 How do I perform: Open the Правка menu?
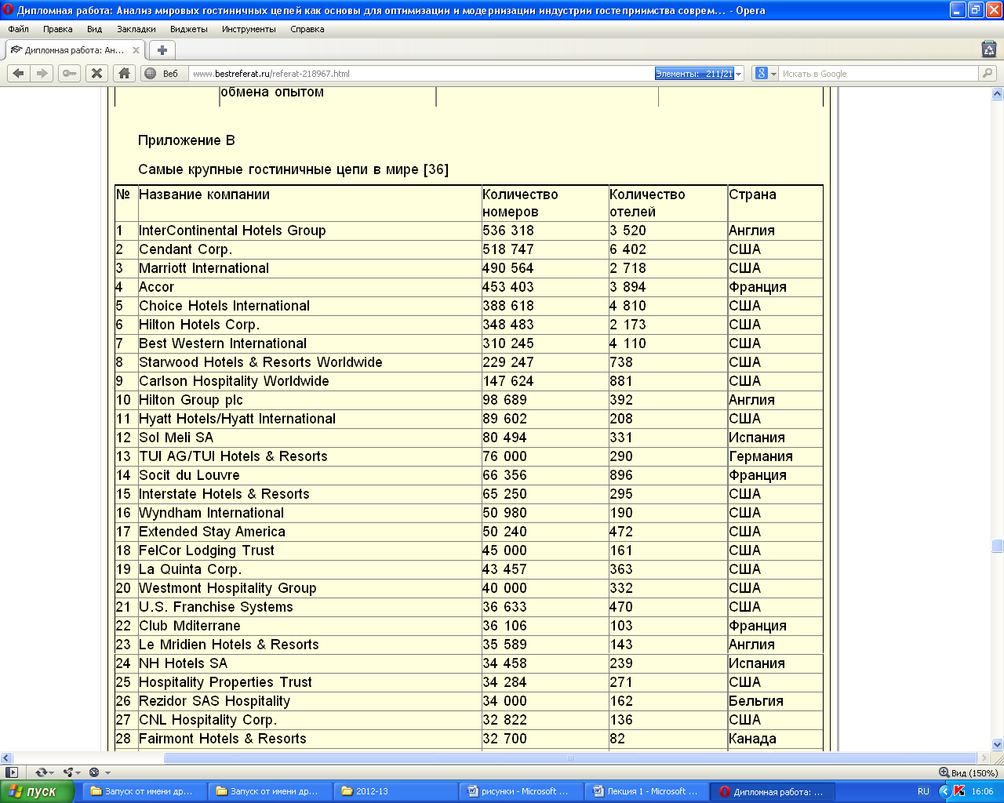pyautogui.click(x=58, y=29)
